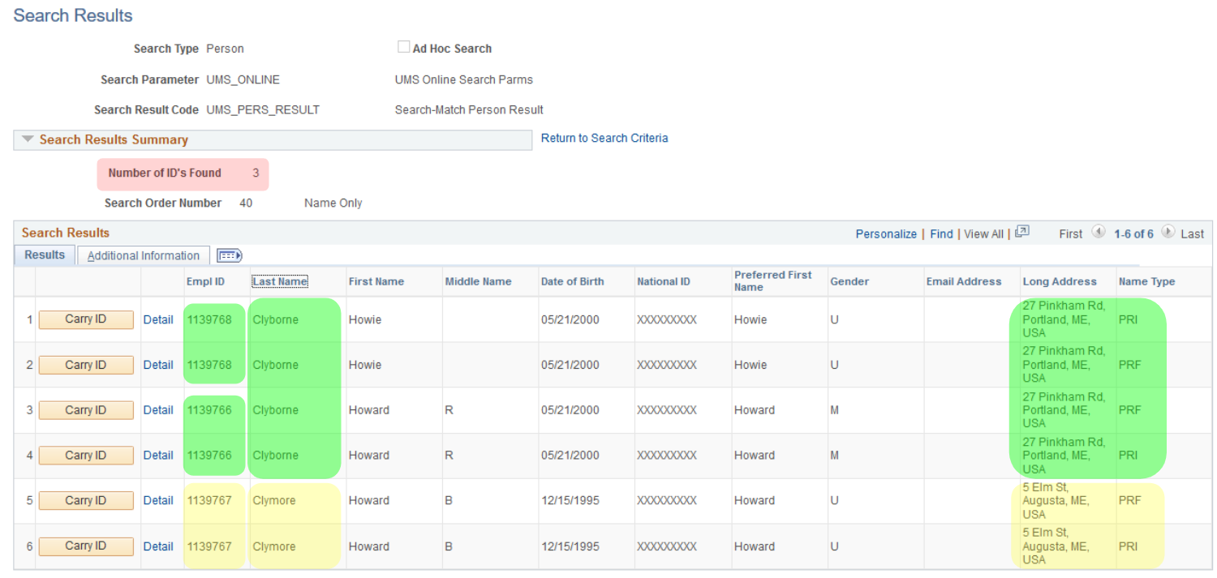The width and height of the screenshot is (1217, 578).
Task: Click first name Howie in row 1
Action: (365, 319)
